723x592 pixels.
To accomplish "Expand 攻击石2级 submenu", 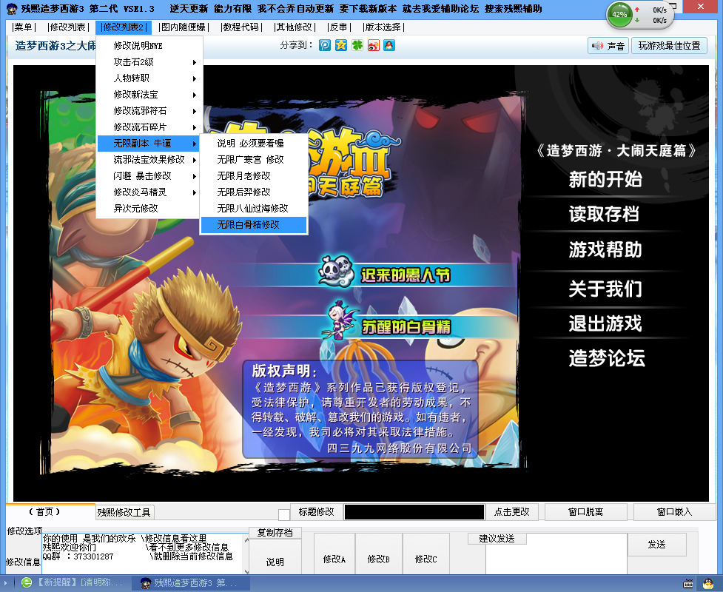I will (x=150, y=61).
